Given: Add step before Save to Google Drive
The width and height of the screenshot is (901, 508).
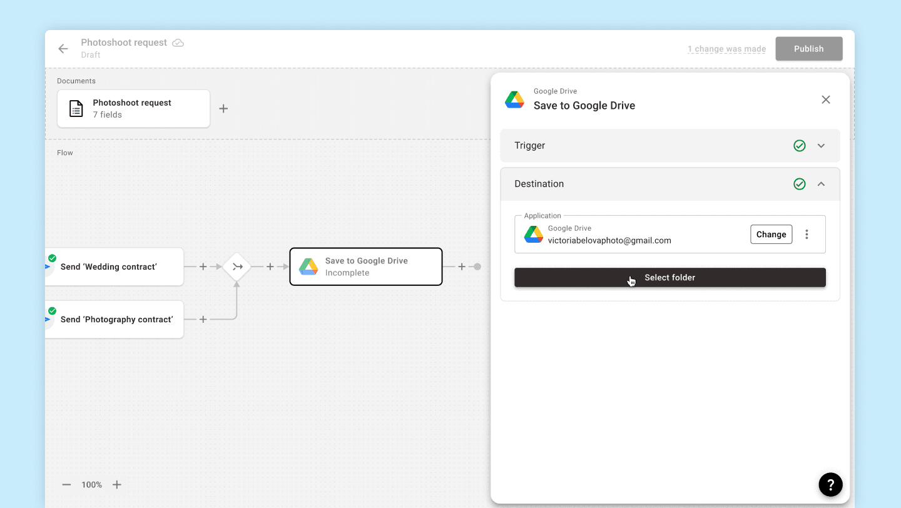Looking at the screenshot, I should (x=270, y=267).
